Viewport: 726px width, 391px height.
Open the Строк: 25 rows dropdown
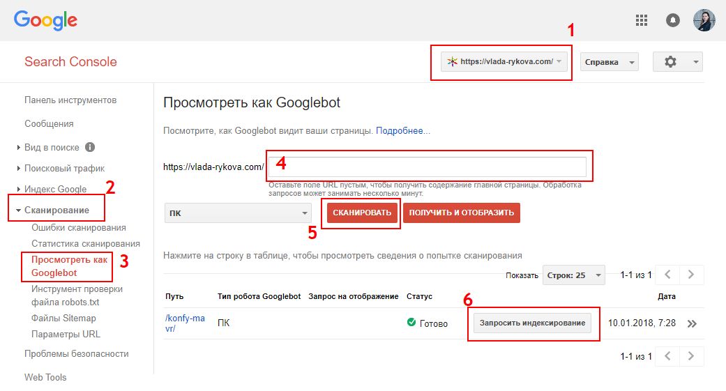pyautogui.click(x=574, y=275)
